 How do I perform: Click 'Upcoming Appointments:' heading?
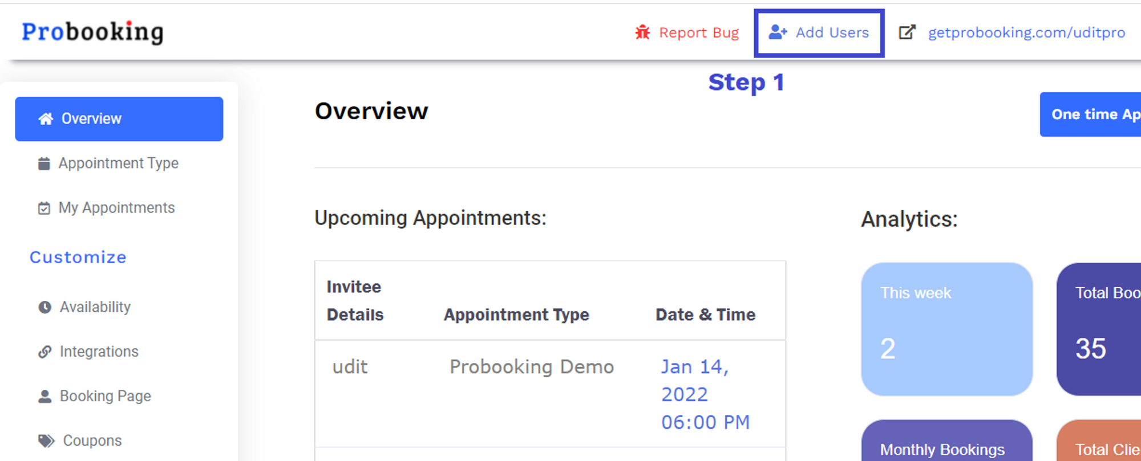point(431,218)
